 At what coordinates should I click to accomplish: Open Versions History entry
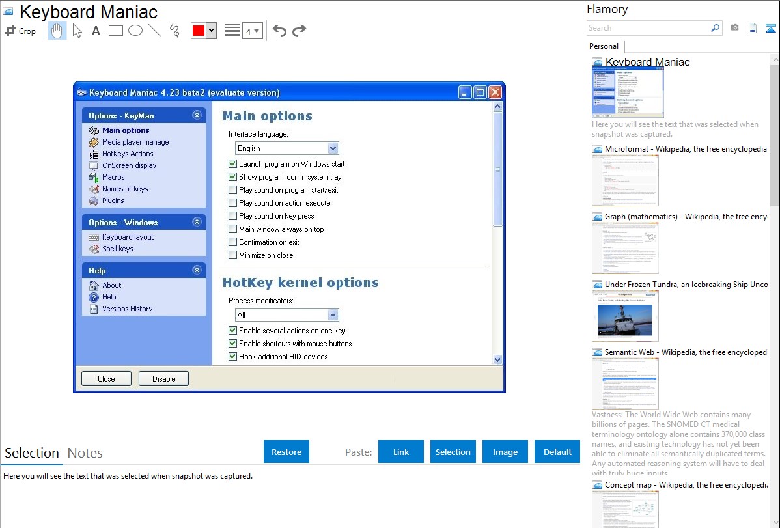[x=128, y=309]
